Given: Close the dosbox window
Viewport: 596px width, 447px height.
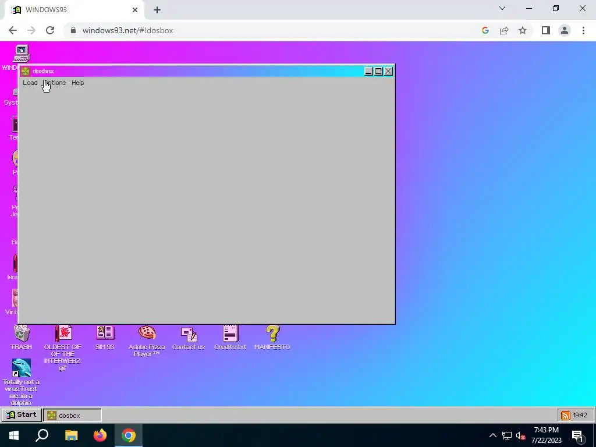Looking at the screenshot, I should 388,71.
